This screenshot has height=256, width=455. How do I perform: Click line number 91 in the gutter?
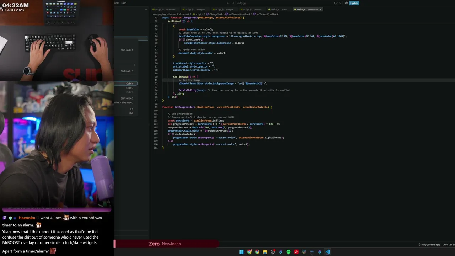point(156,80)
